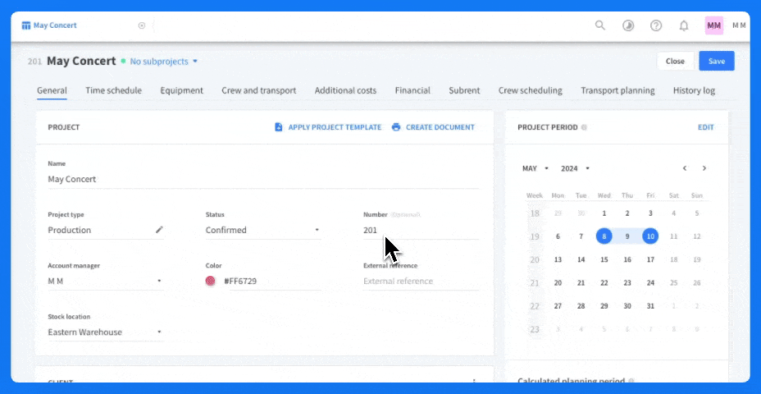This screenshot has width=761, height=394.
Task: Go to previous month in calendar
Action: (685, 168)
